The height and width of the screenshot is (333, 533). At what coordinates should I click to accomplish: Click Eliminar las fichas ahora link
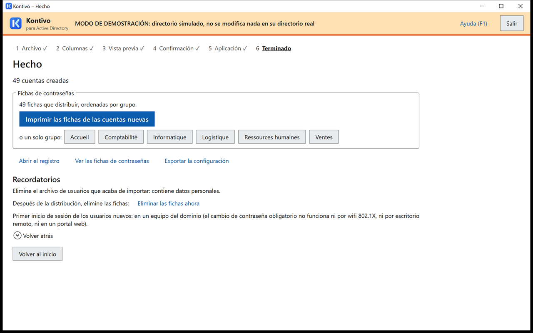pos(169,204)
